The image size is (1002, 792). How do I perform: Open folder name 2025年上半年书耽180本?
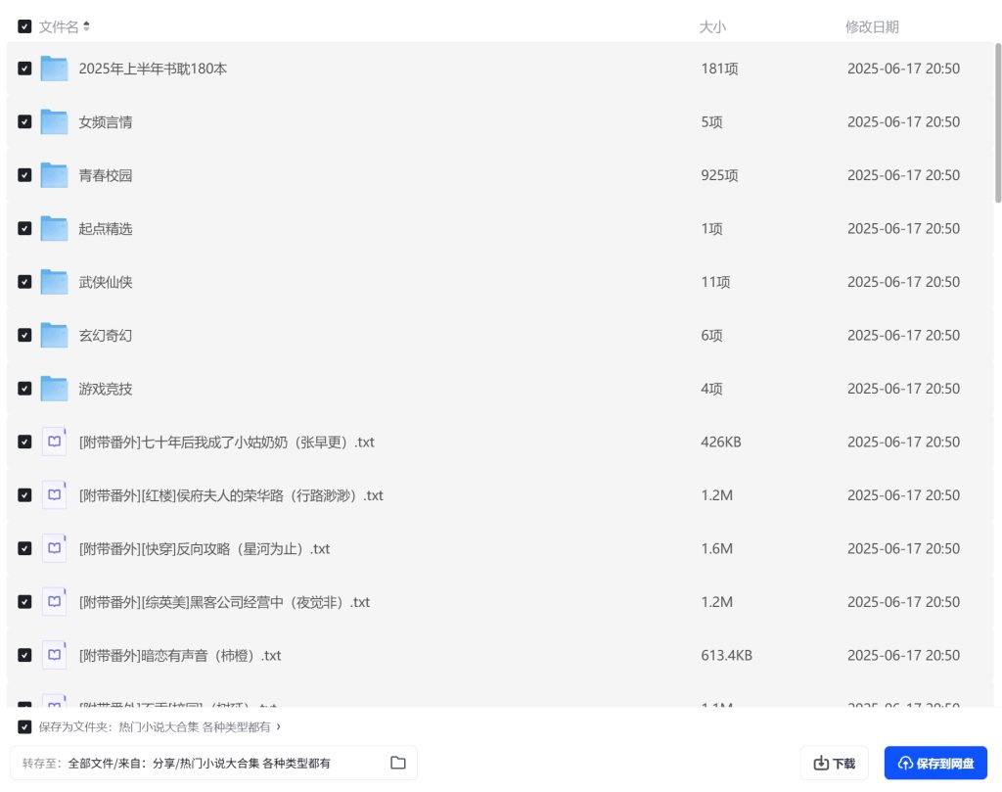point(153,69)
